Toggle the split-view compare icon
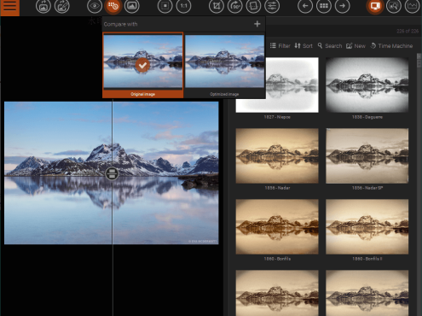Viewport: 422px width, 316px height. pyautogui.click(x=113, y=6)
